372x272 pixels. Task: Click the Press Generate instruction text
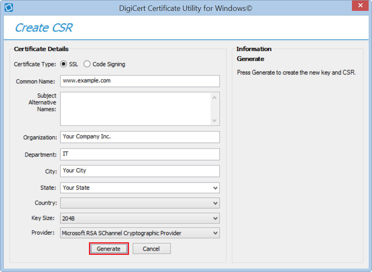click(x=296, y=72)
